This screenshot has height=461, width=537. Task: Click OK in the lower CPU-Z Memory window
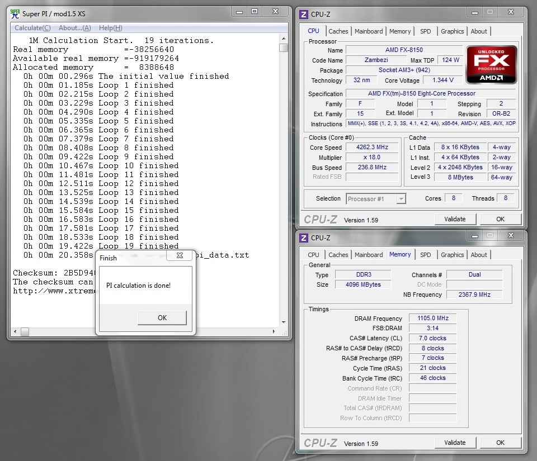[x=500, y=443]
